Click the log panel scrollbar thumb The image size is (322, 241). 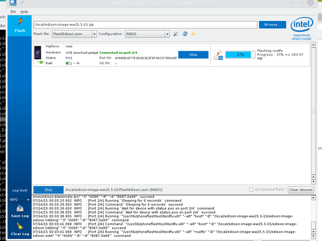tap(314, 225)
